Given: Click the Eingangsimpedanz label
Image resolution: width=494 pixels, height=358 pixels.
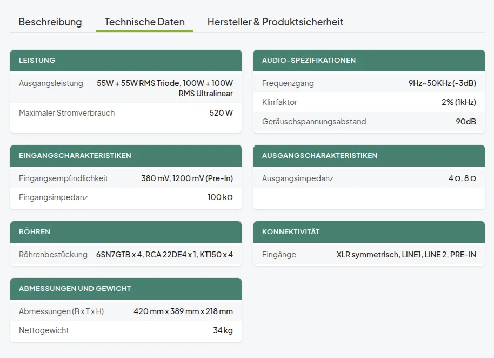Looking at the screenshot, I should 54,197.
